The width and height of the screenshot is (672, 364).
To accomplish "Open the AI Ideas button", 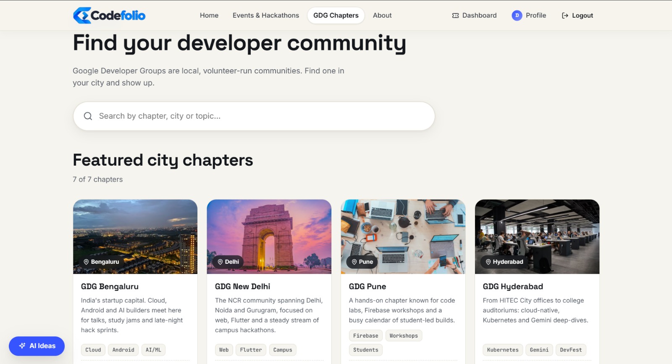I will 37,346.
